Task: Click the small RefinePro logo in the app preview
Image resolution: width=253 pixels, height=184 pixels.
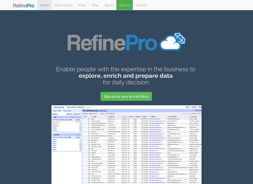Action: coord(59,107)
